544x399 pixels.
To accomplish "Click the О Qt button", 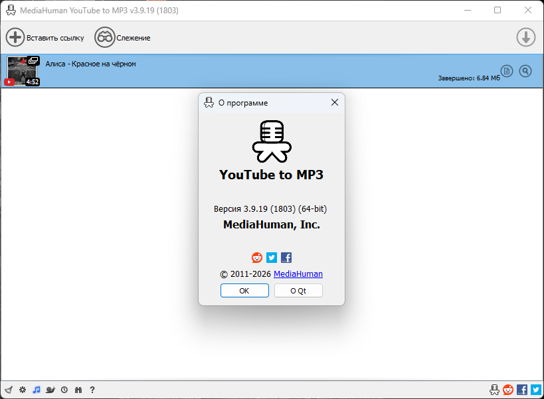I will tap(298, 291).
